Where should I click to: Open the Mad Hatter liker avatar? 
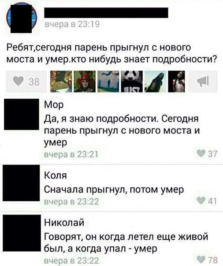point(85,81)
